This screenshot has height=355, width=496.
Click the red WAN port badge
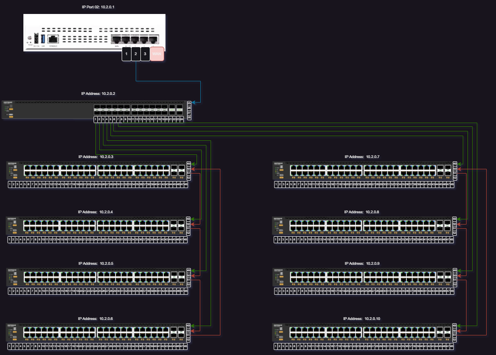(x=157, y=53)
